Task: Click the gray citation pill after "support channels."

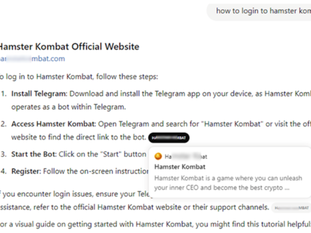Action: click(x=291, y=208)
